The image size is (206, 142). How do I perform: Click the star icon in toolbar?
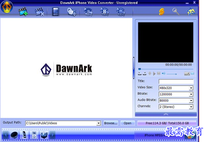coord(191,12)
